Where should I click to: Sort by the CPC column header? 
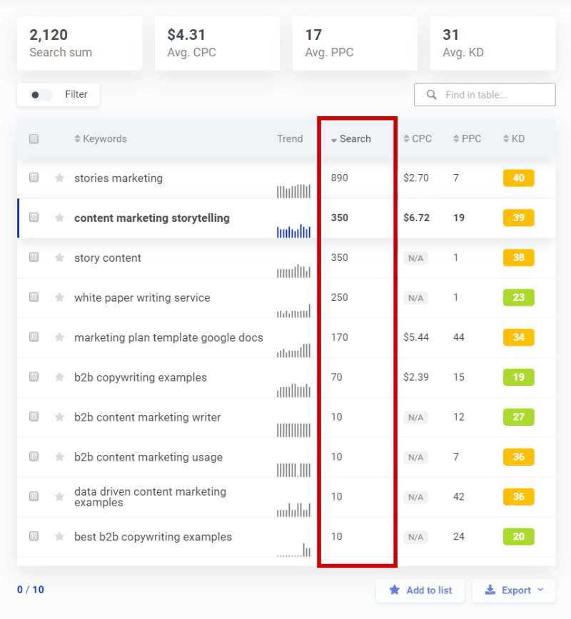418,139
